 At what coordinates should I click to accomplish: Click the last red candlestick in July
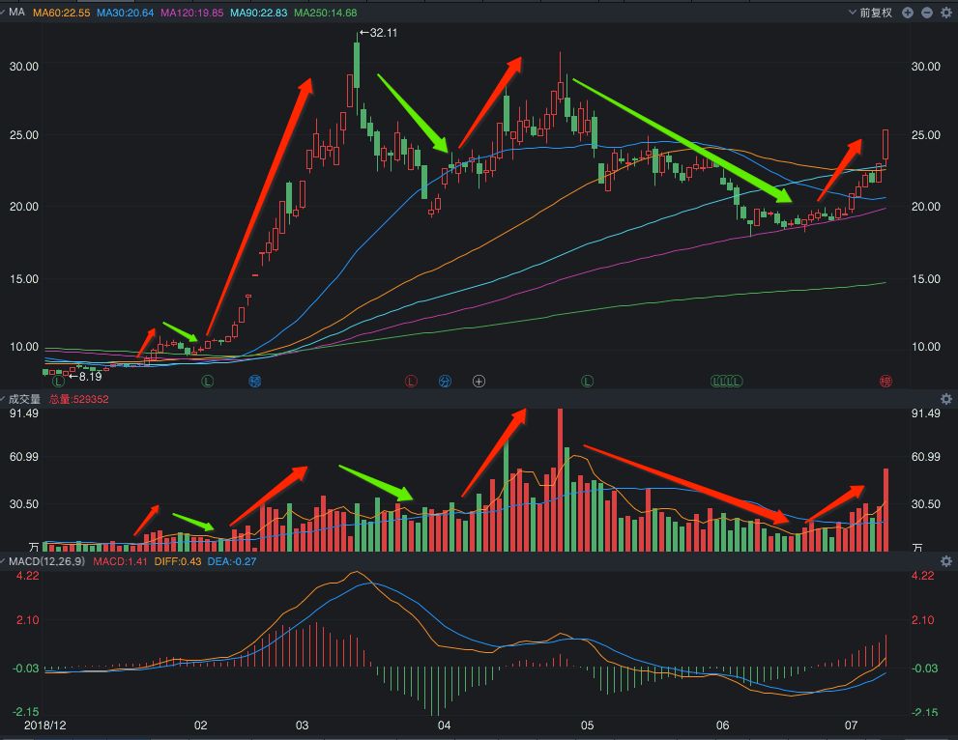pos(885,145)
